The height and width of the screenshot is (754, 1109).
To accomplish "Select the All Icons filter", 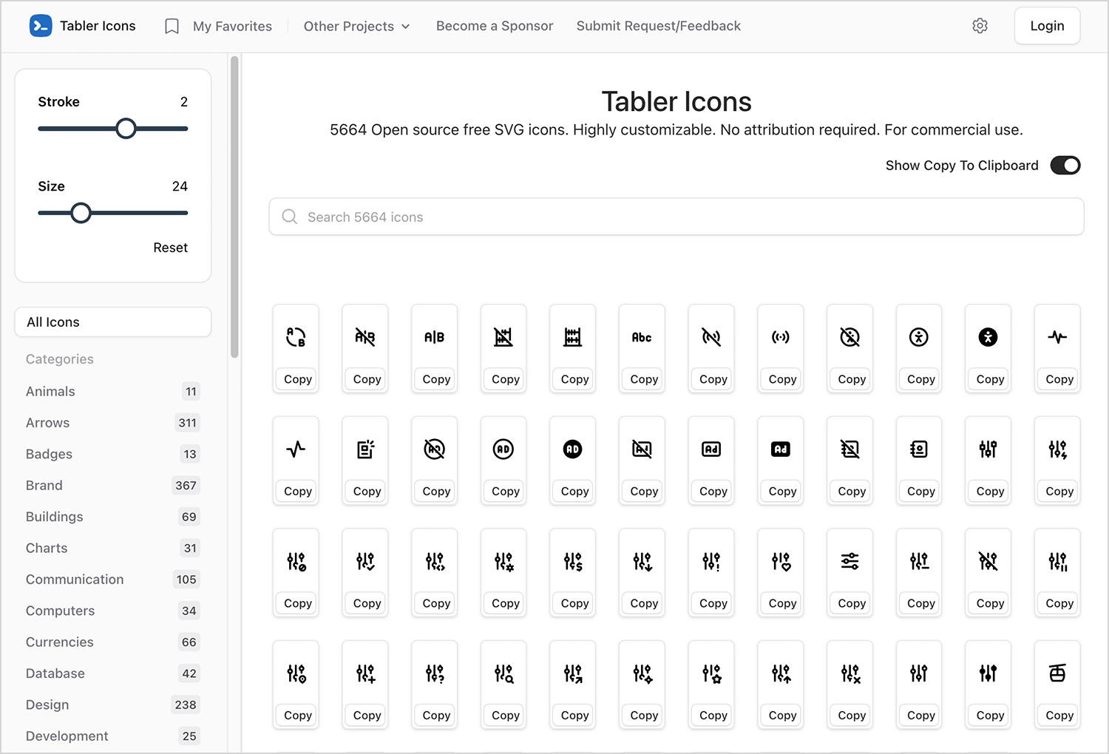I will (x=113, y=322).
